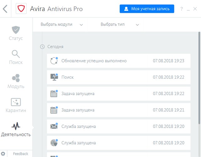Viewport: 201px width, 157px height.
Task: Click the monitor scan icon of Поиск entry
Action: 54,77
